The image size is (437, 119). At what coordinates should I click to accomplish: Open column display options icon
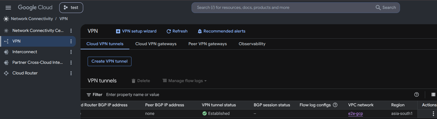click(x=433, y=94)
